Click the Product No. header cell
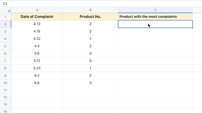 tap(90, 17)
